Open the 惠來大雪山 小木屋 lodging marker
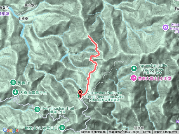Image resolution: width=179 pixels, height=134 pixels. [x=134, y=78]
